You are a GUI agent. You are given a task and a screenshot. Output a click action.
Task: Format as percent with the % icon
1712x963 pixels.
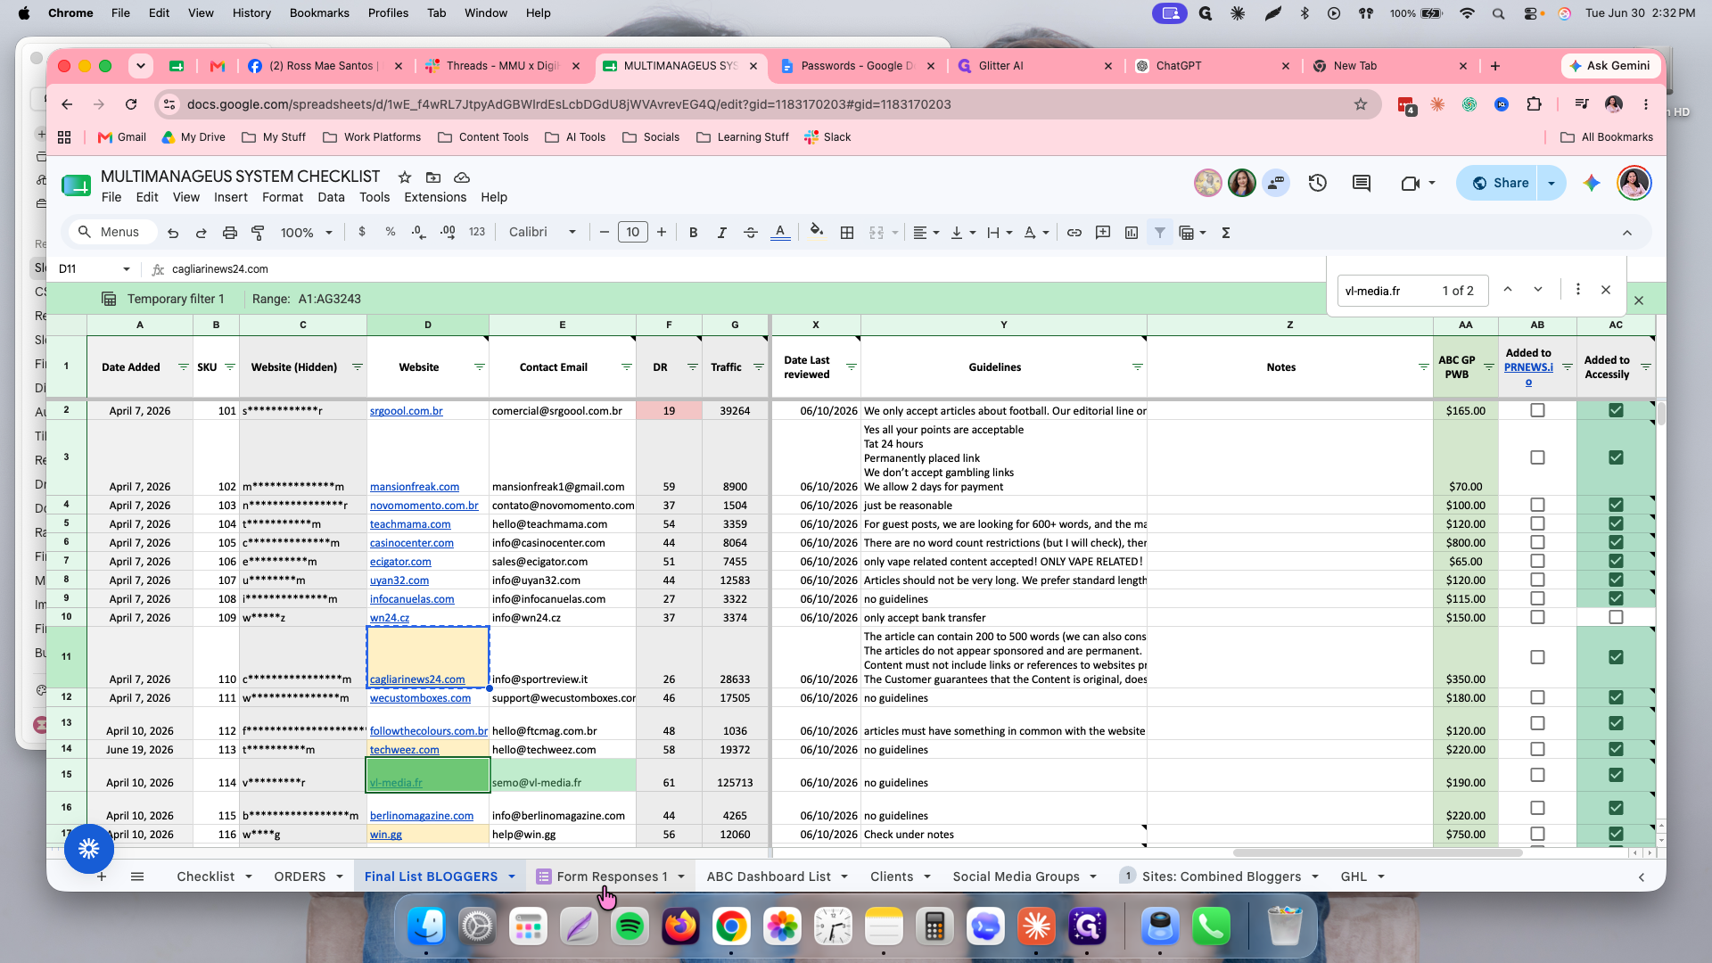point(390,232)
